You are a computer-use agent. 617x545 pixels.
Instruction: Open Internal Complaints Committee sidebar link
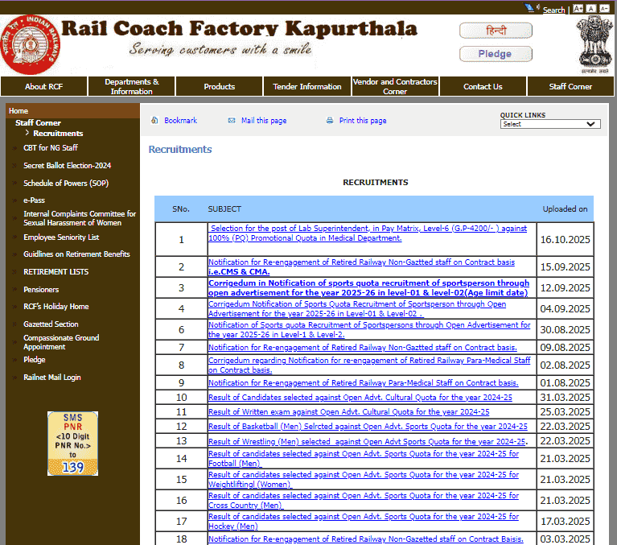pyautogui.click(x=80, y=218)
